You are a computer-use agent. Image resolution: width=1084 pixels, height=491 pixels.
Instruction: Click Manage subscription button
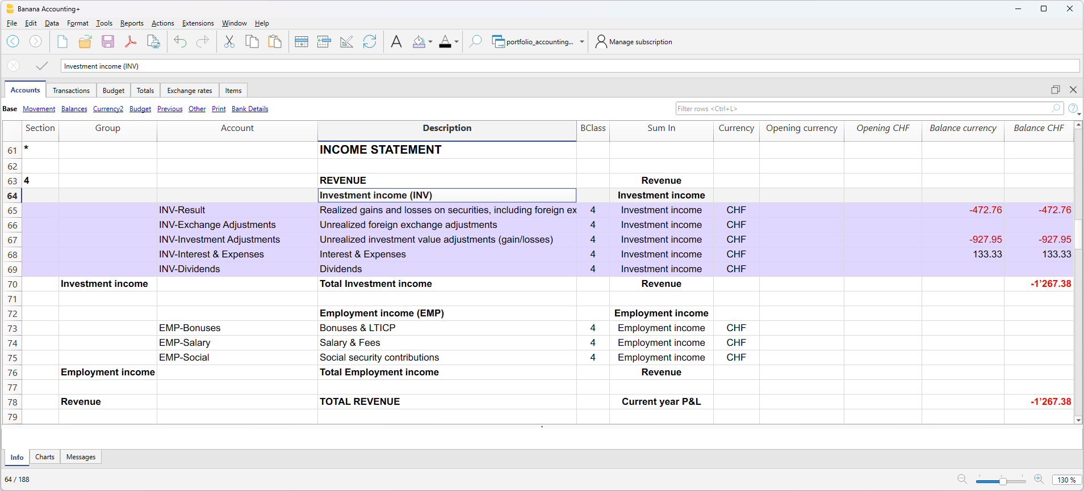point(634,41)
